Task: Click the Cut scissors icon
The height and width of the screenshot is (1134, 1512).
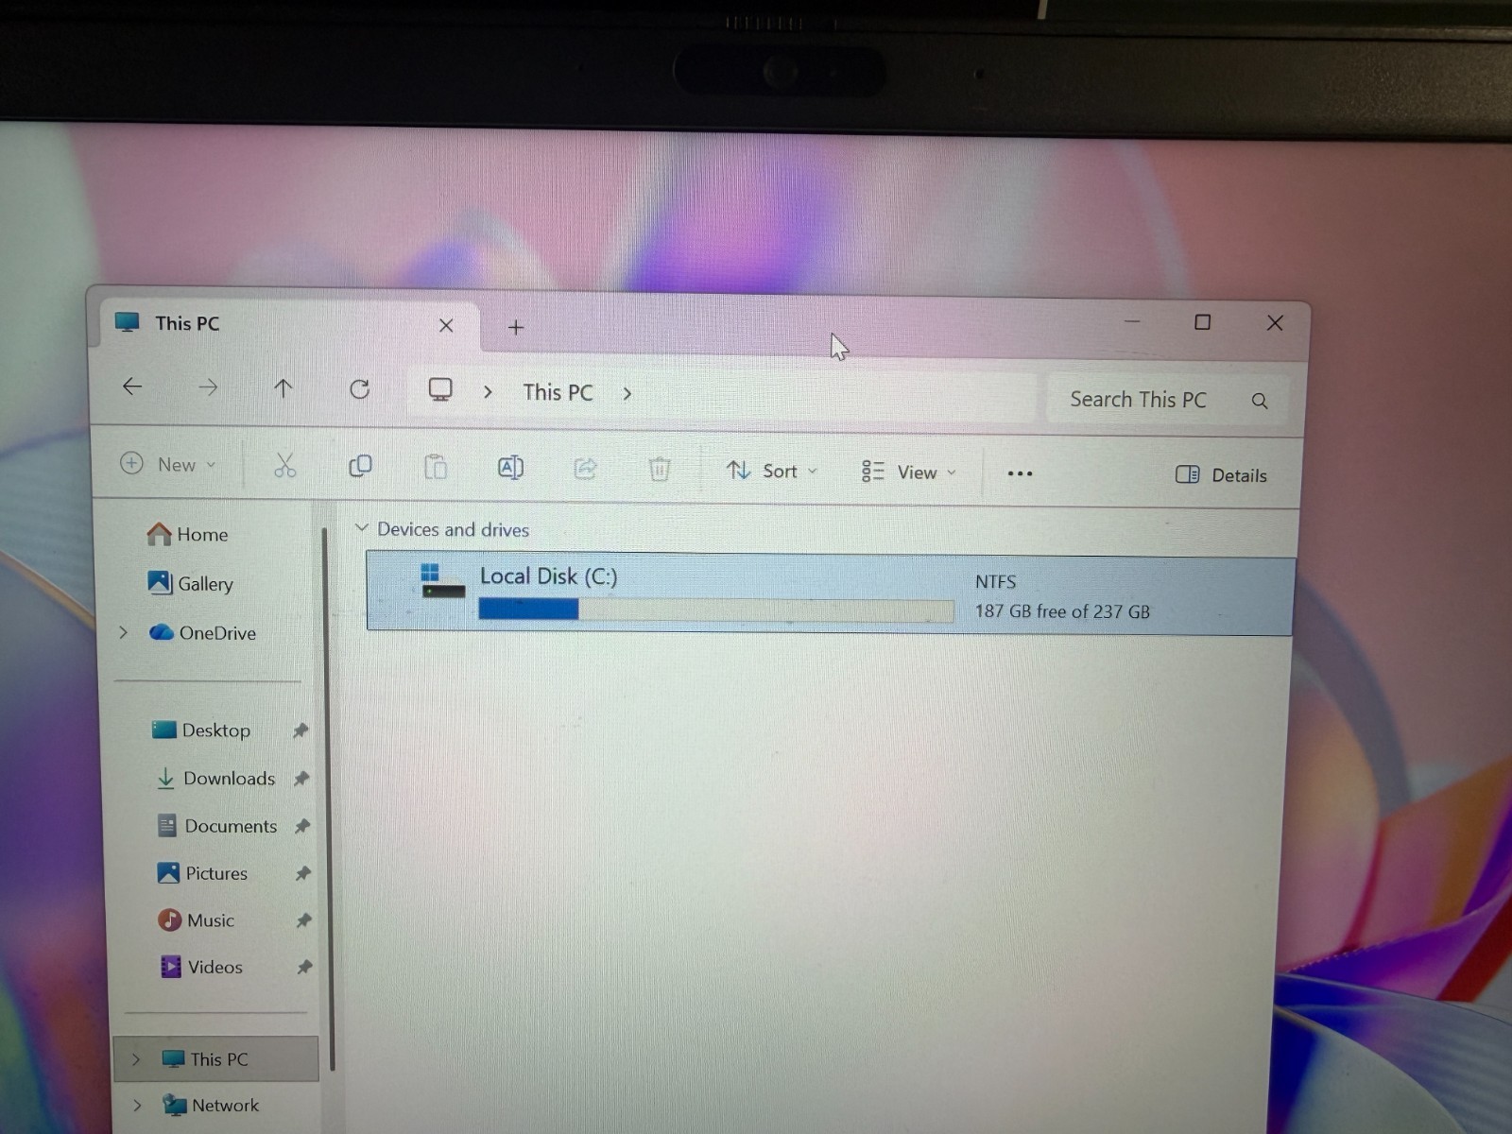Action: tap(284, 465)
